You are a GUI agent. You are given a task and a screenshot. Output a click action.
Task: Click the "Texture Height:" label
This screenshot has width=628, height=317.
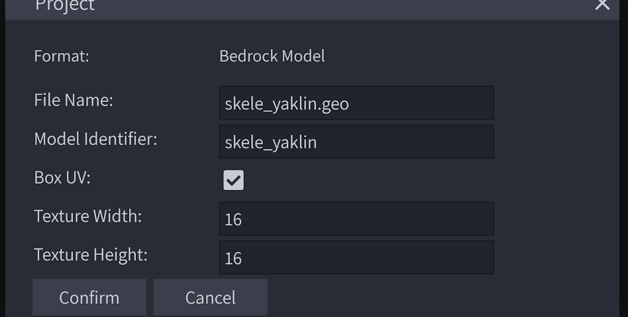pos(90,255)
